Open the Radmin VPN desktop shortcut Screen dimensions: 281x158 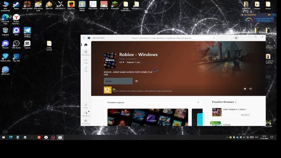tap(5, 57)
